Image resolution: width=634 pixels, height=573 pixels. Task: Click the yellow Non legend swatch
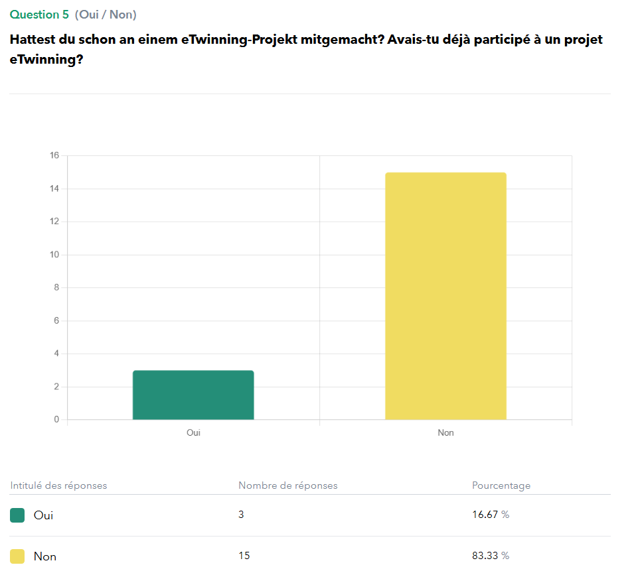(x=17, y=556)
